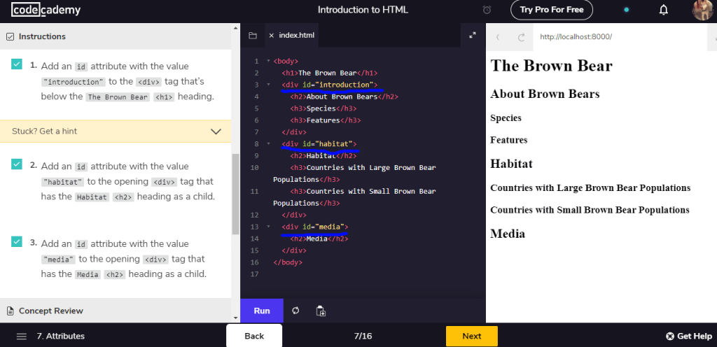Close the index.html tab

[x=271, y=36]
